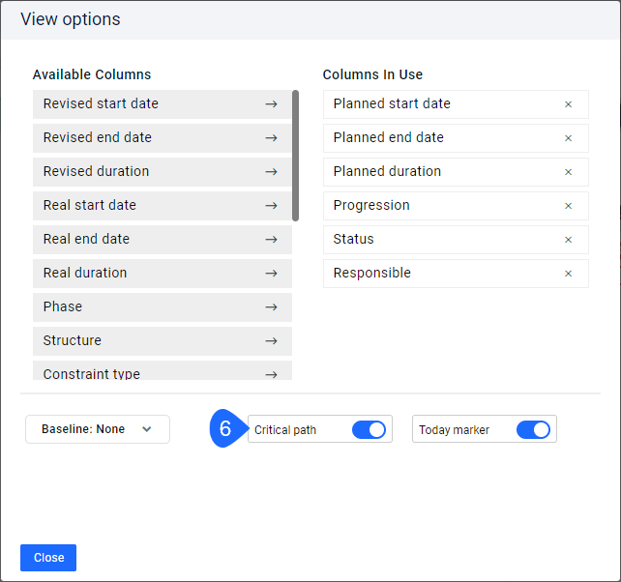Add Revised start date column via arrow
Image resolution: width=621 pixels, height=582 pixels.
point(271,104)
